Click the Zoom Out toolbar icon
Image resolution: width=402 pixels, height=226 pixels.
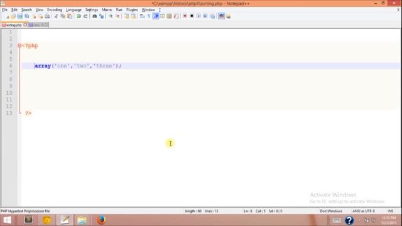click(x=117, y=16)
